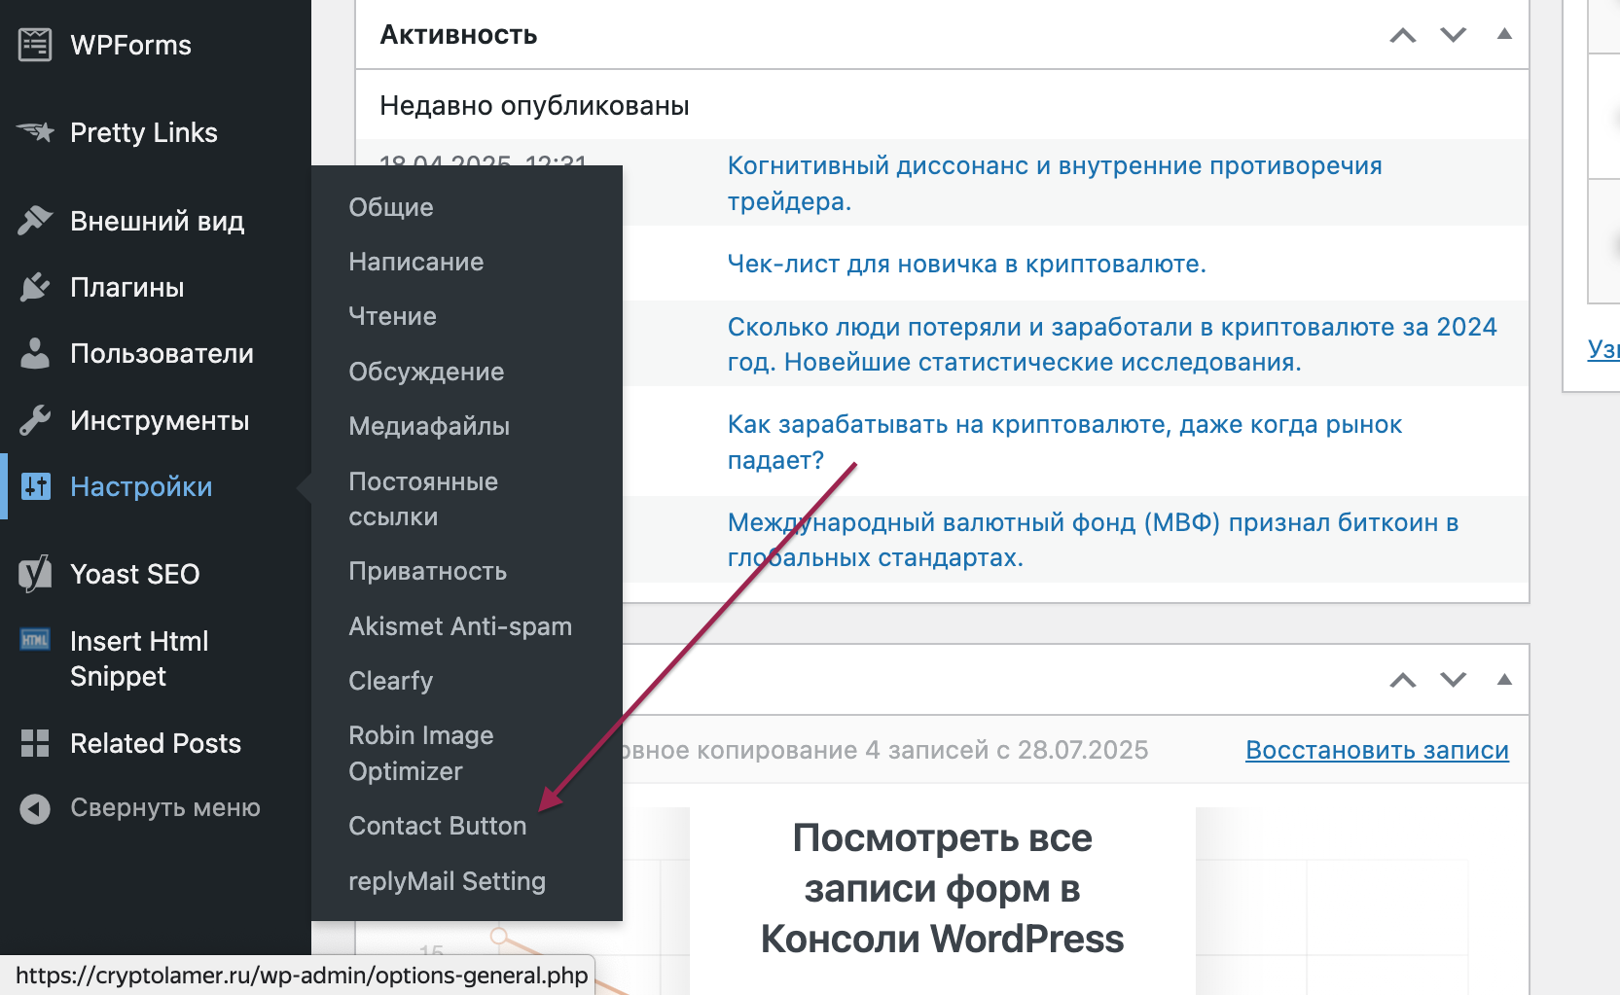Click the Pretty Links star icon
This screenshot has height=995, width=1620.
(35, 132)
